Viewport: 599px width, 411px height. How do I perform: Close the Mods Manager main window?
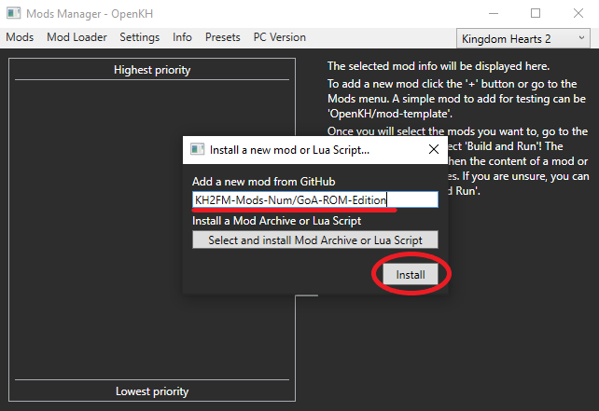point(578,13)
